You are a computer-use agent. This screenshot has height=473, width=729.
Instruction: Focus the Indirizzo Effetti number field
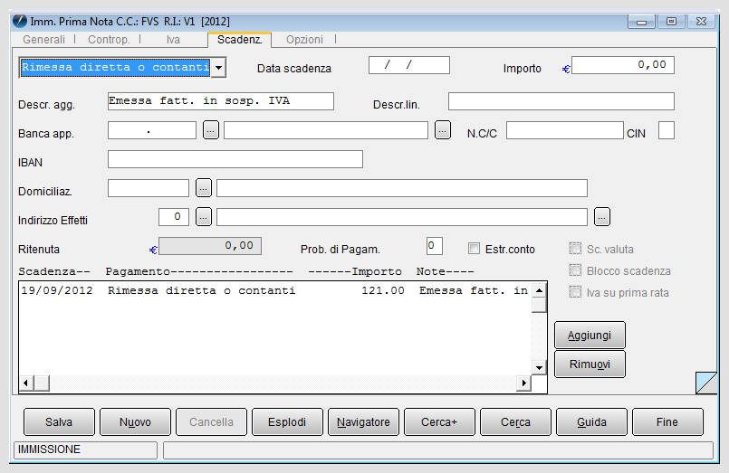tap(174, 217)
